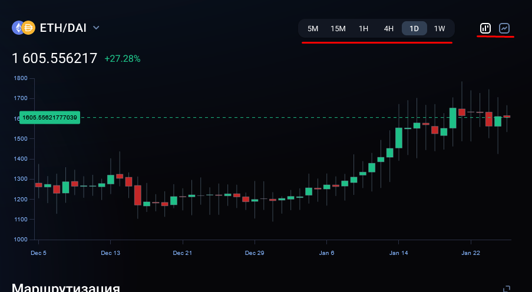Viewport: 532px width, 292px height.
Task: Open the ETH/DAI pair dropdown chevron
Action: click(x=96, y=28)
